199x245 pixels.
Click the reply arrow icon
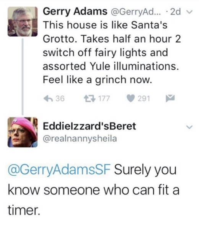pyautogui.click(x=49, y=98)
